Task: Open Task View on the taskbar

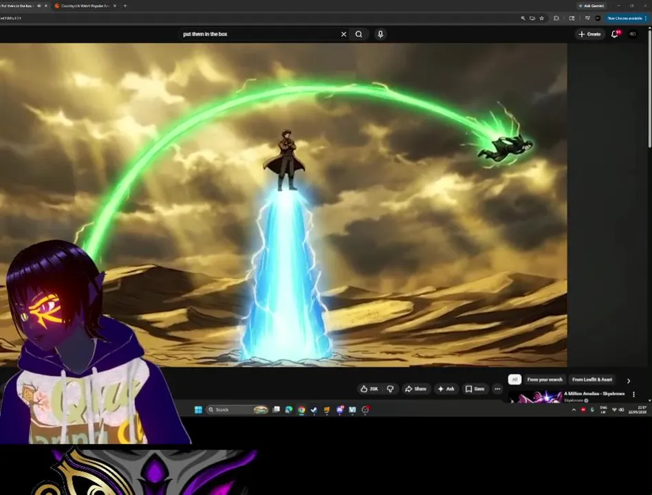Action: click(x=276, y=410)
